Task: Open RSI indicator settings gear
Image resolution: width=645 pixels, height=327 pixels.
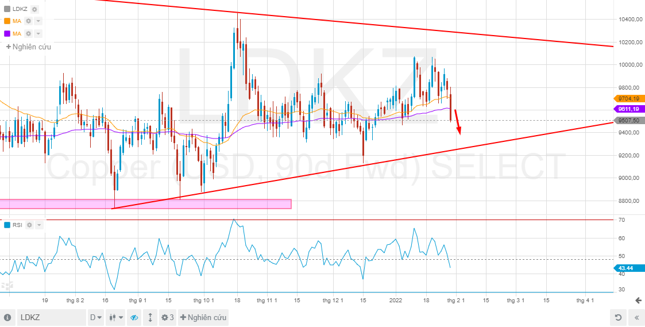Action: click(29, 225)
